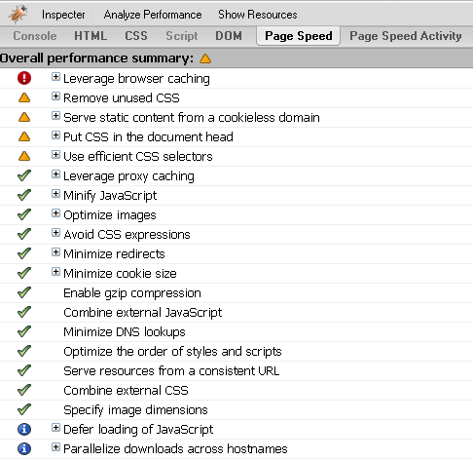This screenshot has height=461, width=473.
Task: Click the Optimize images text
Action: point(110,215)
